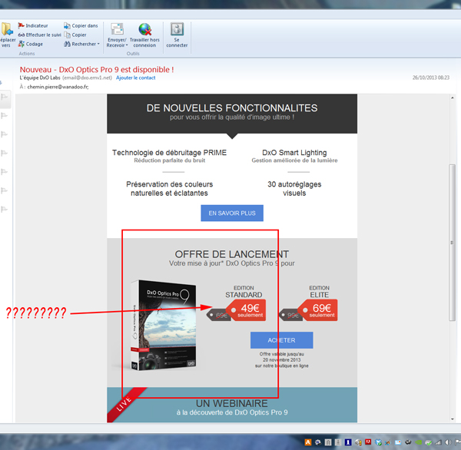Click the DxO Smart Lighting text
The width and height of the screenshot is (461, 450).
tap(294, 153)
